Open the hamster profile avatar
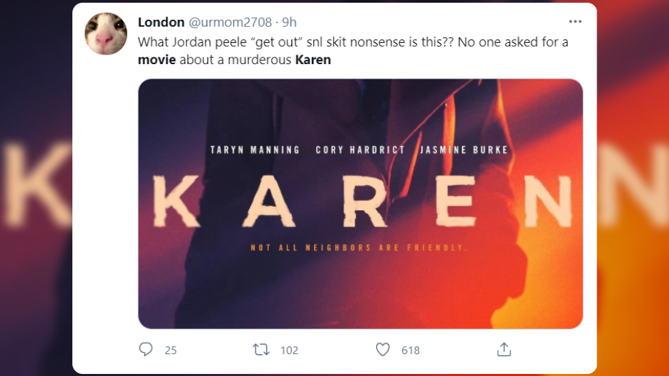This screenshot has width=669, height=376. (106, 33)
